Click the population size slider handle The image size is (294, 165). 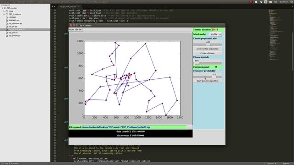(208, 45)
